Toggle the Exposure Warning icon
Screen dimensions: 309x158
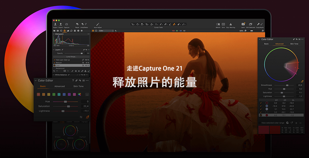click(x=231, y=24)
